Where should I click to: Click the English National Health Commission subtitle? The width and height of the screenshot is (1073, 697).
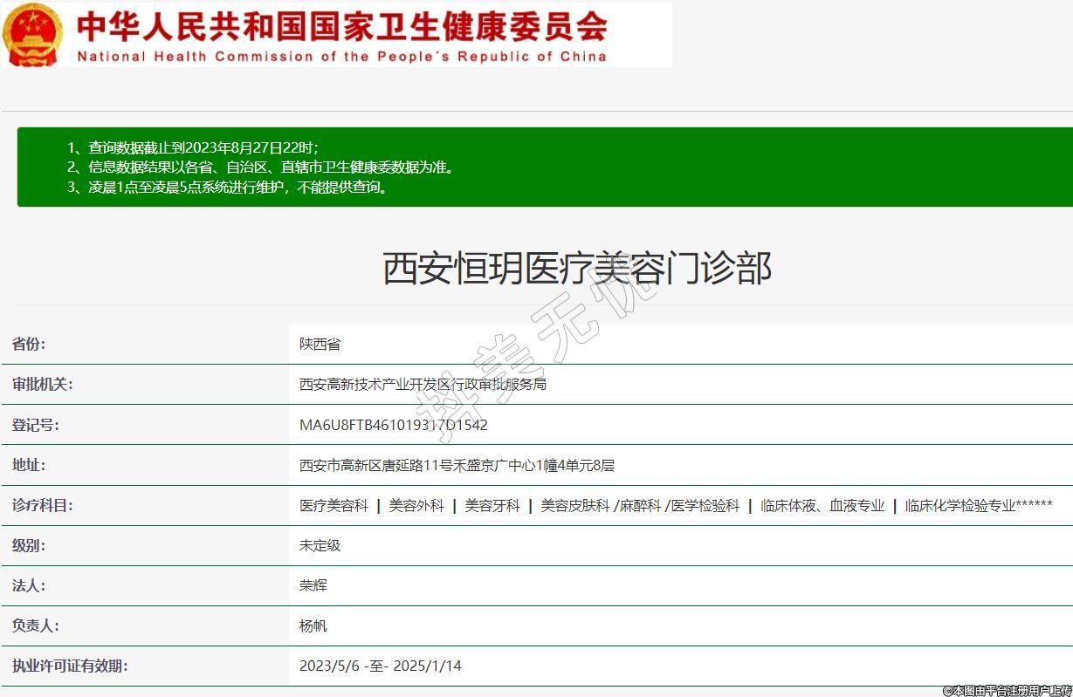point(341,57)
